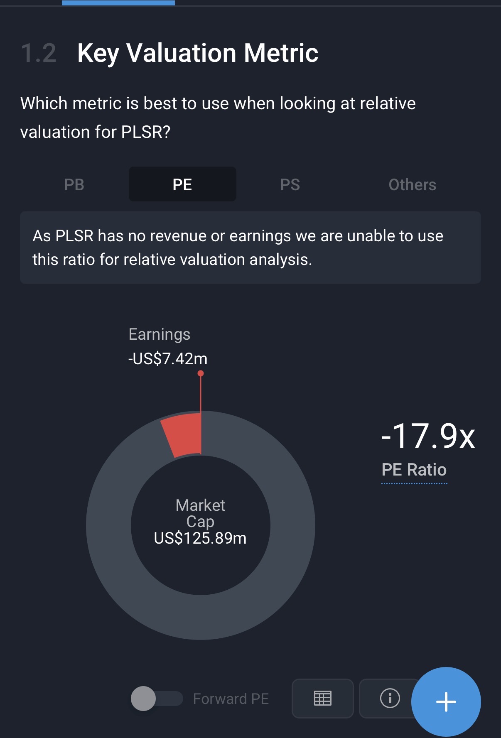Click the Forward PE label text

[x=231, y=699]
